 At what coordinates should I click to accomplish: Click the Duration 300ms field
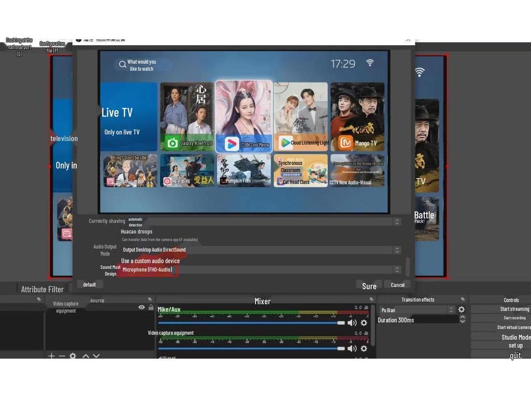tap(417, 320)
